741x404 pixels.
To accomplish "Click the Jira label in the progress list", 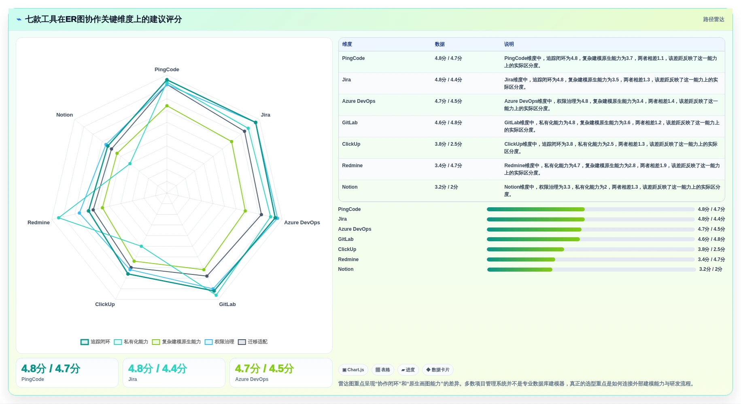I will click(x=342, y=219).
